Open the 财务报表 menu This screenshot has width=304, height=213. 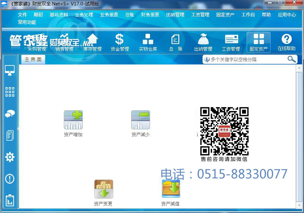[150, 15]
